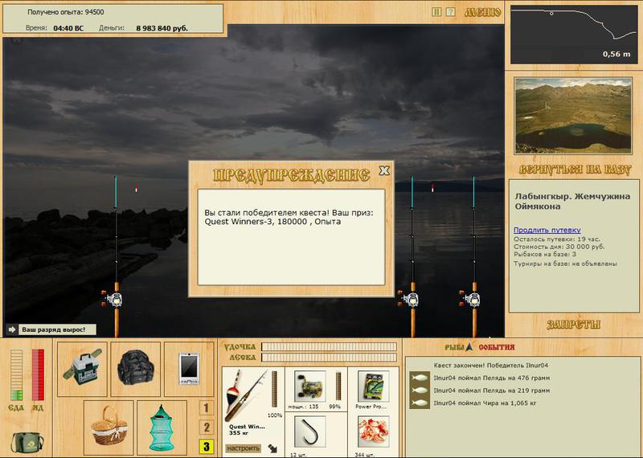Open the tackle box icon

[x=82, y=367]
